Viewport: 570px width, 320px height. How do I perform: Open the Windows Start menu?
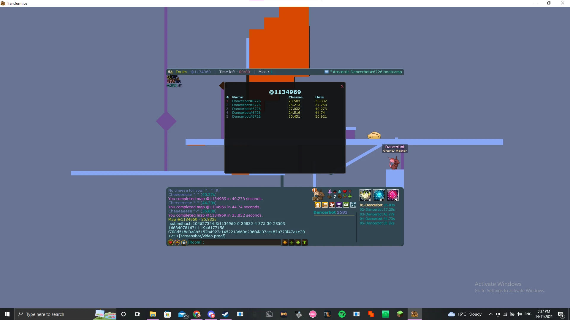pyautogui.click(x=7, y=314)
